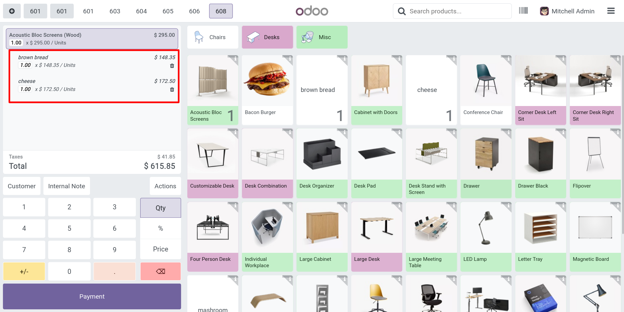This screenshot has height=312, width=624.
Task: Click the backspace key on numpad
Action: point(161,271)
